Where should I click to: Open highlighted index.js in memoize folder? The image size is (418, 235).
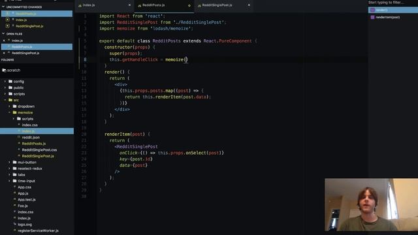pyautogui.click(x=37, y=131)
